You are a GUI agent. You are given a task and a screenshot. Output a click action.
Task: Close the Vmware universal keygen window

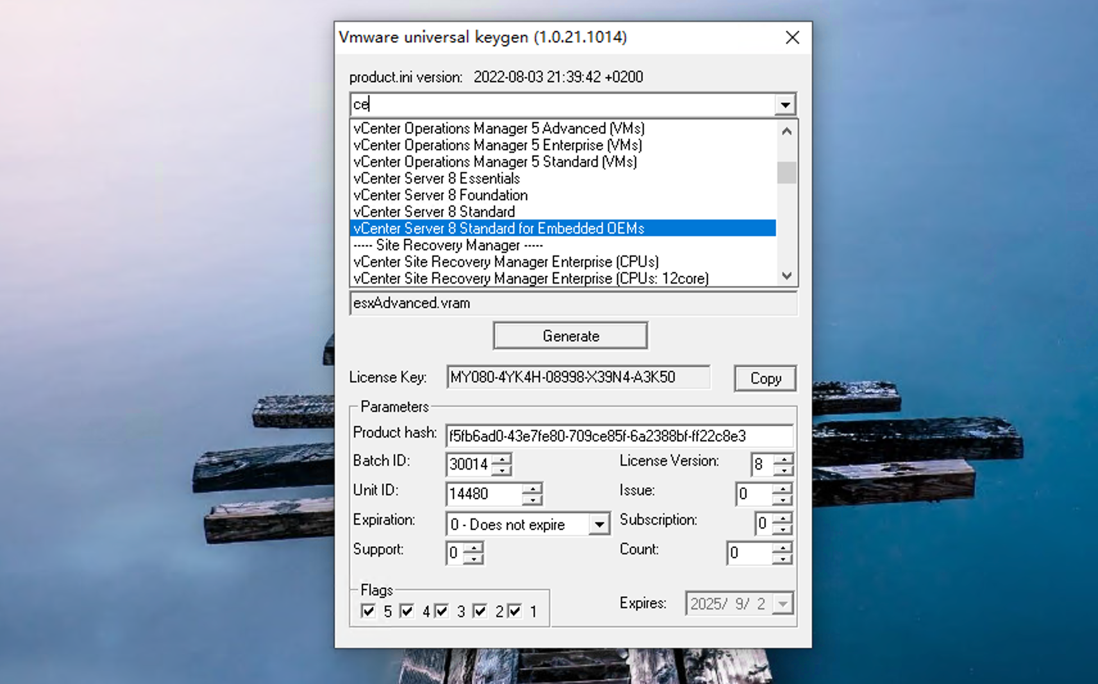point(793,38)
